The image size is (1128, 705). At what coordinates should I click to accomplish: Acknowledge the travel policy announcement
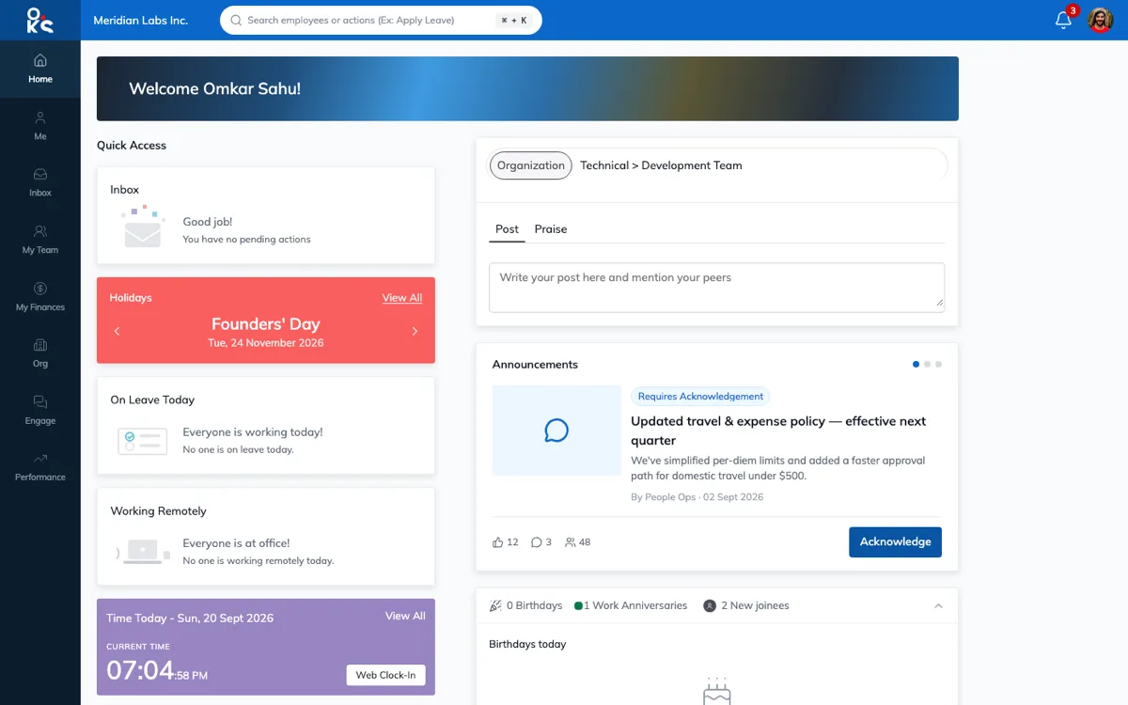coord(895,541)
